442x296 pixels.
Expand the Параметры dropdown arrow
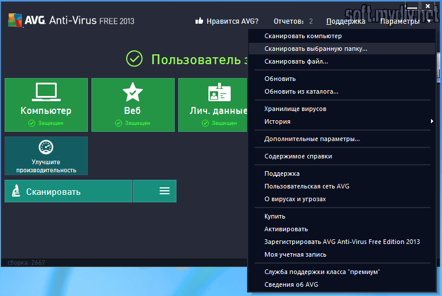(429, 21)
